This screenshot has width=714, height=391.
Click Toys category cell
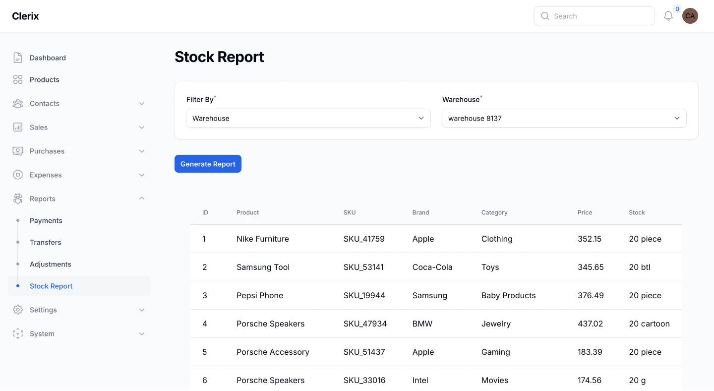tap(490, 267)
